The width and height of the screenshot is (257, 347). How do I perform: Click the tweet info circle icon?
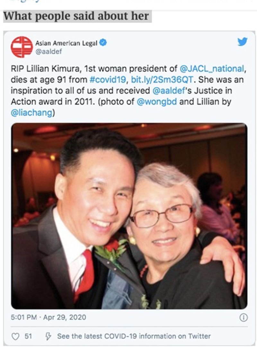coord(244,317)
